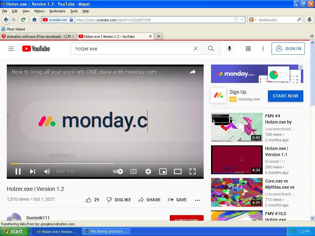Open the Most Visited bookmarks folder
Image resolution: width=315 pixels, height=236 pixels.
pos(13,29)
